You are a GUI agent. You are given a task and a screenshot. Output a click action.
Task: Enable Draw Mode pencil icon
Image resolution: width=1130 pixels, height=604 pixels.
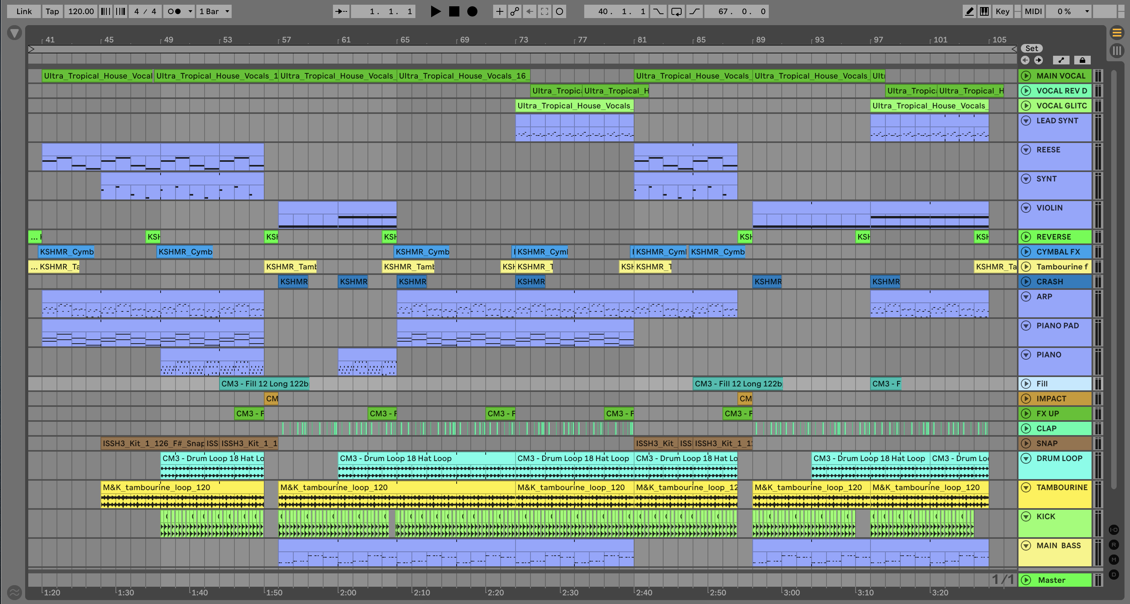(969, 11)
